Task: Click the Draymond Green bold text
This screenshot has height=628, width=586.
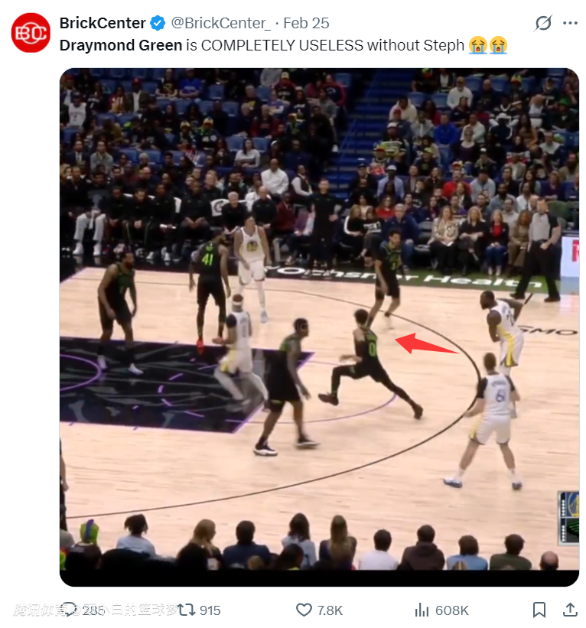Action: click(121, 45)
